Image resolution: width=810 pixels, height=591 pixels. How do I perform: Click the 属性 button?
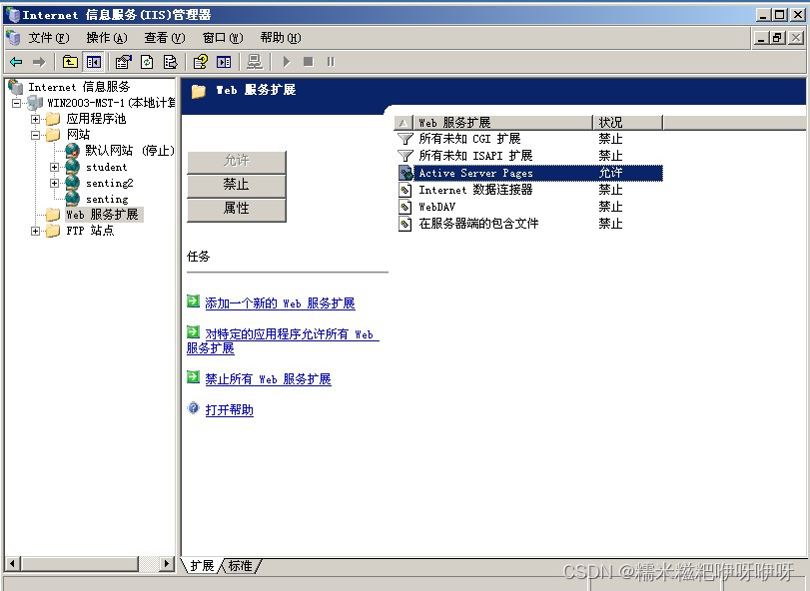coord(236,209)
